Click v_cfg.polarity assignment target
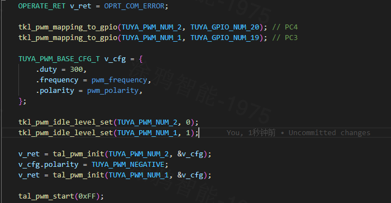 pyautogui.click(x=49, y=165)
